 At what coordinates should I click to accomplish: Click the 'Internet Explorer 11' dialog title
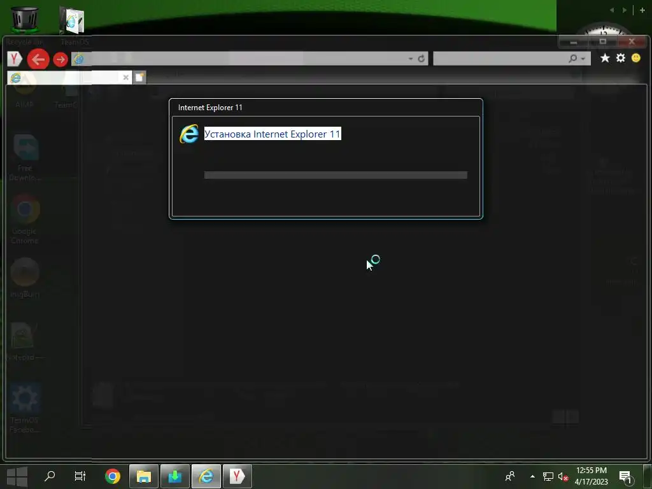pyautogui.click(x=210, y=108)
